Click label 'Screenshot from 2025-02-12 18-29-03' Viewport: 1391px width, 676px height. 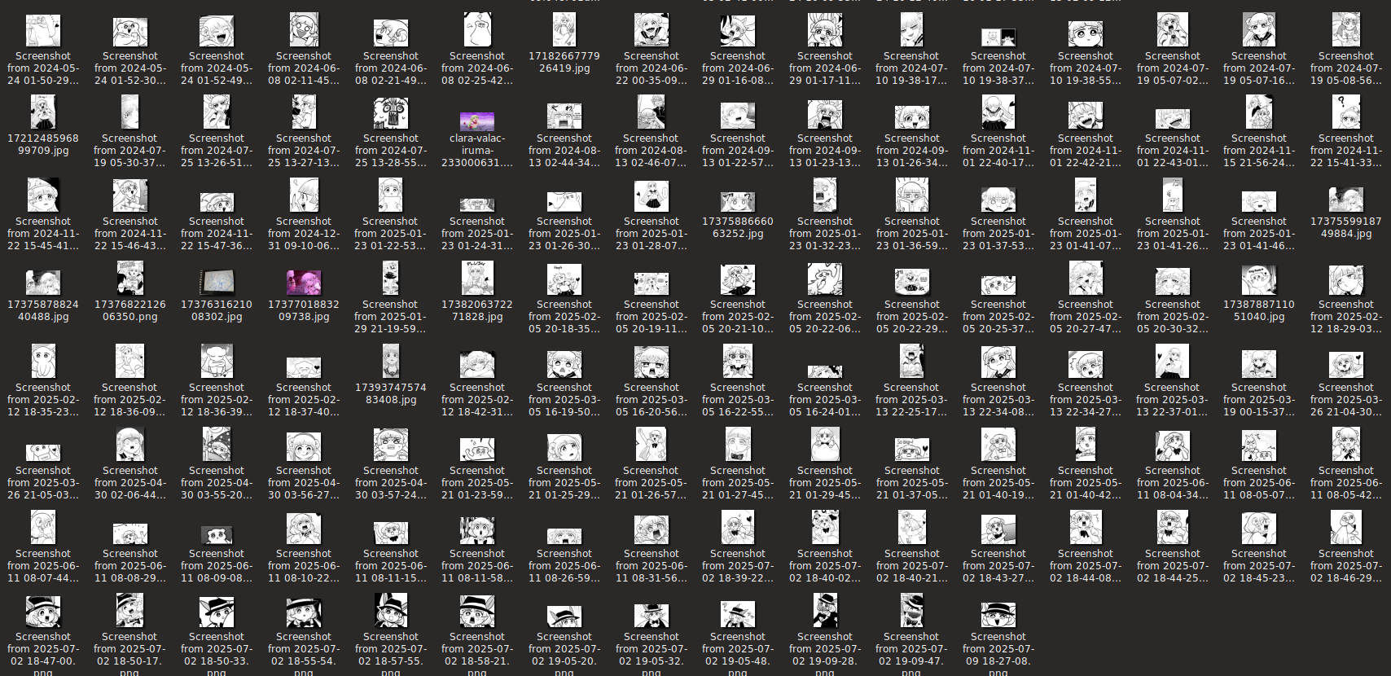point(1346,317)
